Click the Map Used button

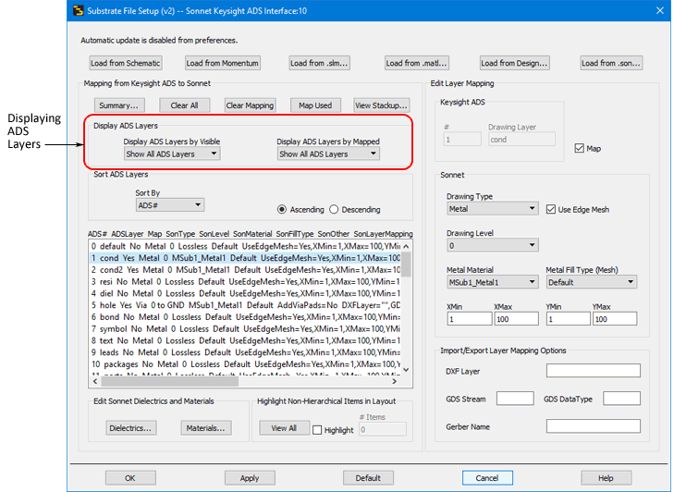pos(315,105)
